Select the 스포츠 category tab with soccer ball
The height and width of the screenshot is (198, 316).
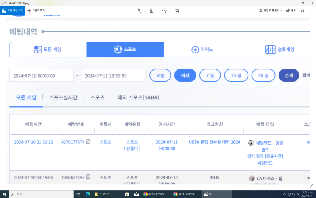tap(125, 49)
